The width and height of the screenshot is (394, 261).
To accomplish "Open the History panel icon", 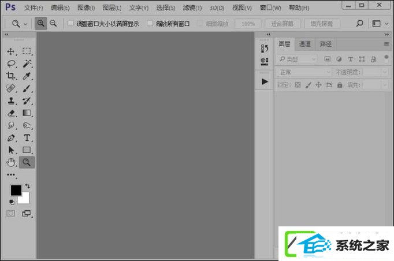I will point(265,48).
